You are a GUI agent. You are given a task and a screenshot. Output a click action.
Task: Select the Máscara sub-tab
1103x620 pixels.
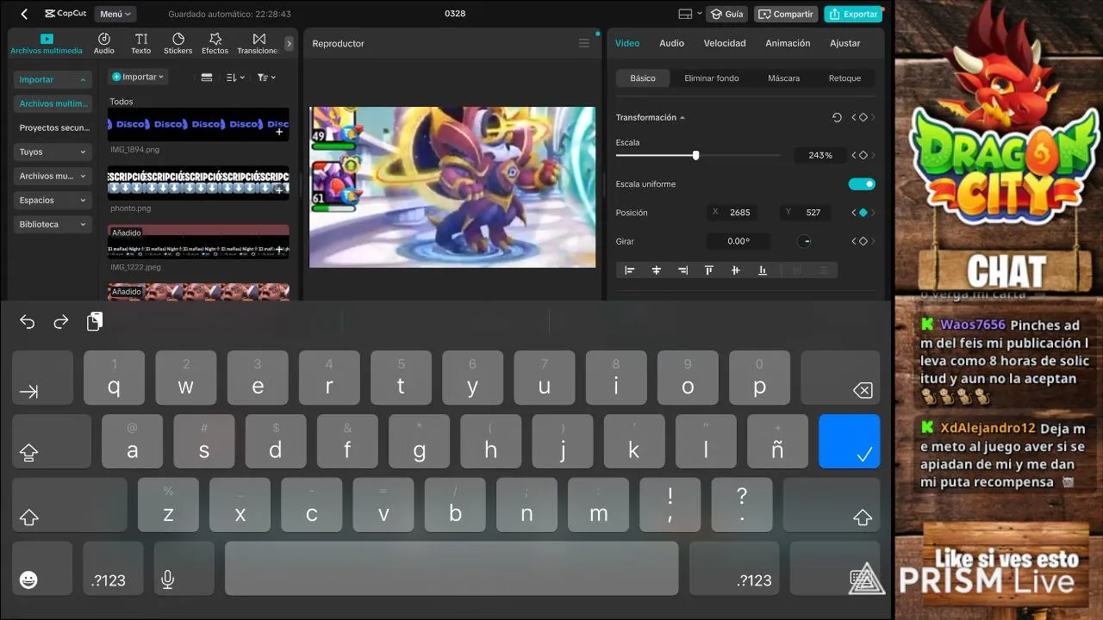point(783,78)
